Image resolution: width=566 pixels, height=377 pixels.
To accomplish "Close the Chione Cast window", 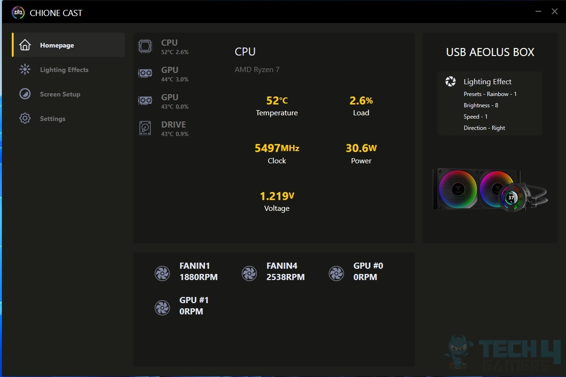I will tap(555, 11).
